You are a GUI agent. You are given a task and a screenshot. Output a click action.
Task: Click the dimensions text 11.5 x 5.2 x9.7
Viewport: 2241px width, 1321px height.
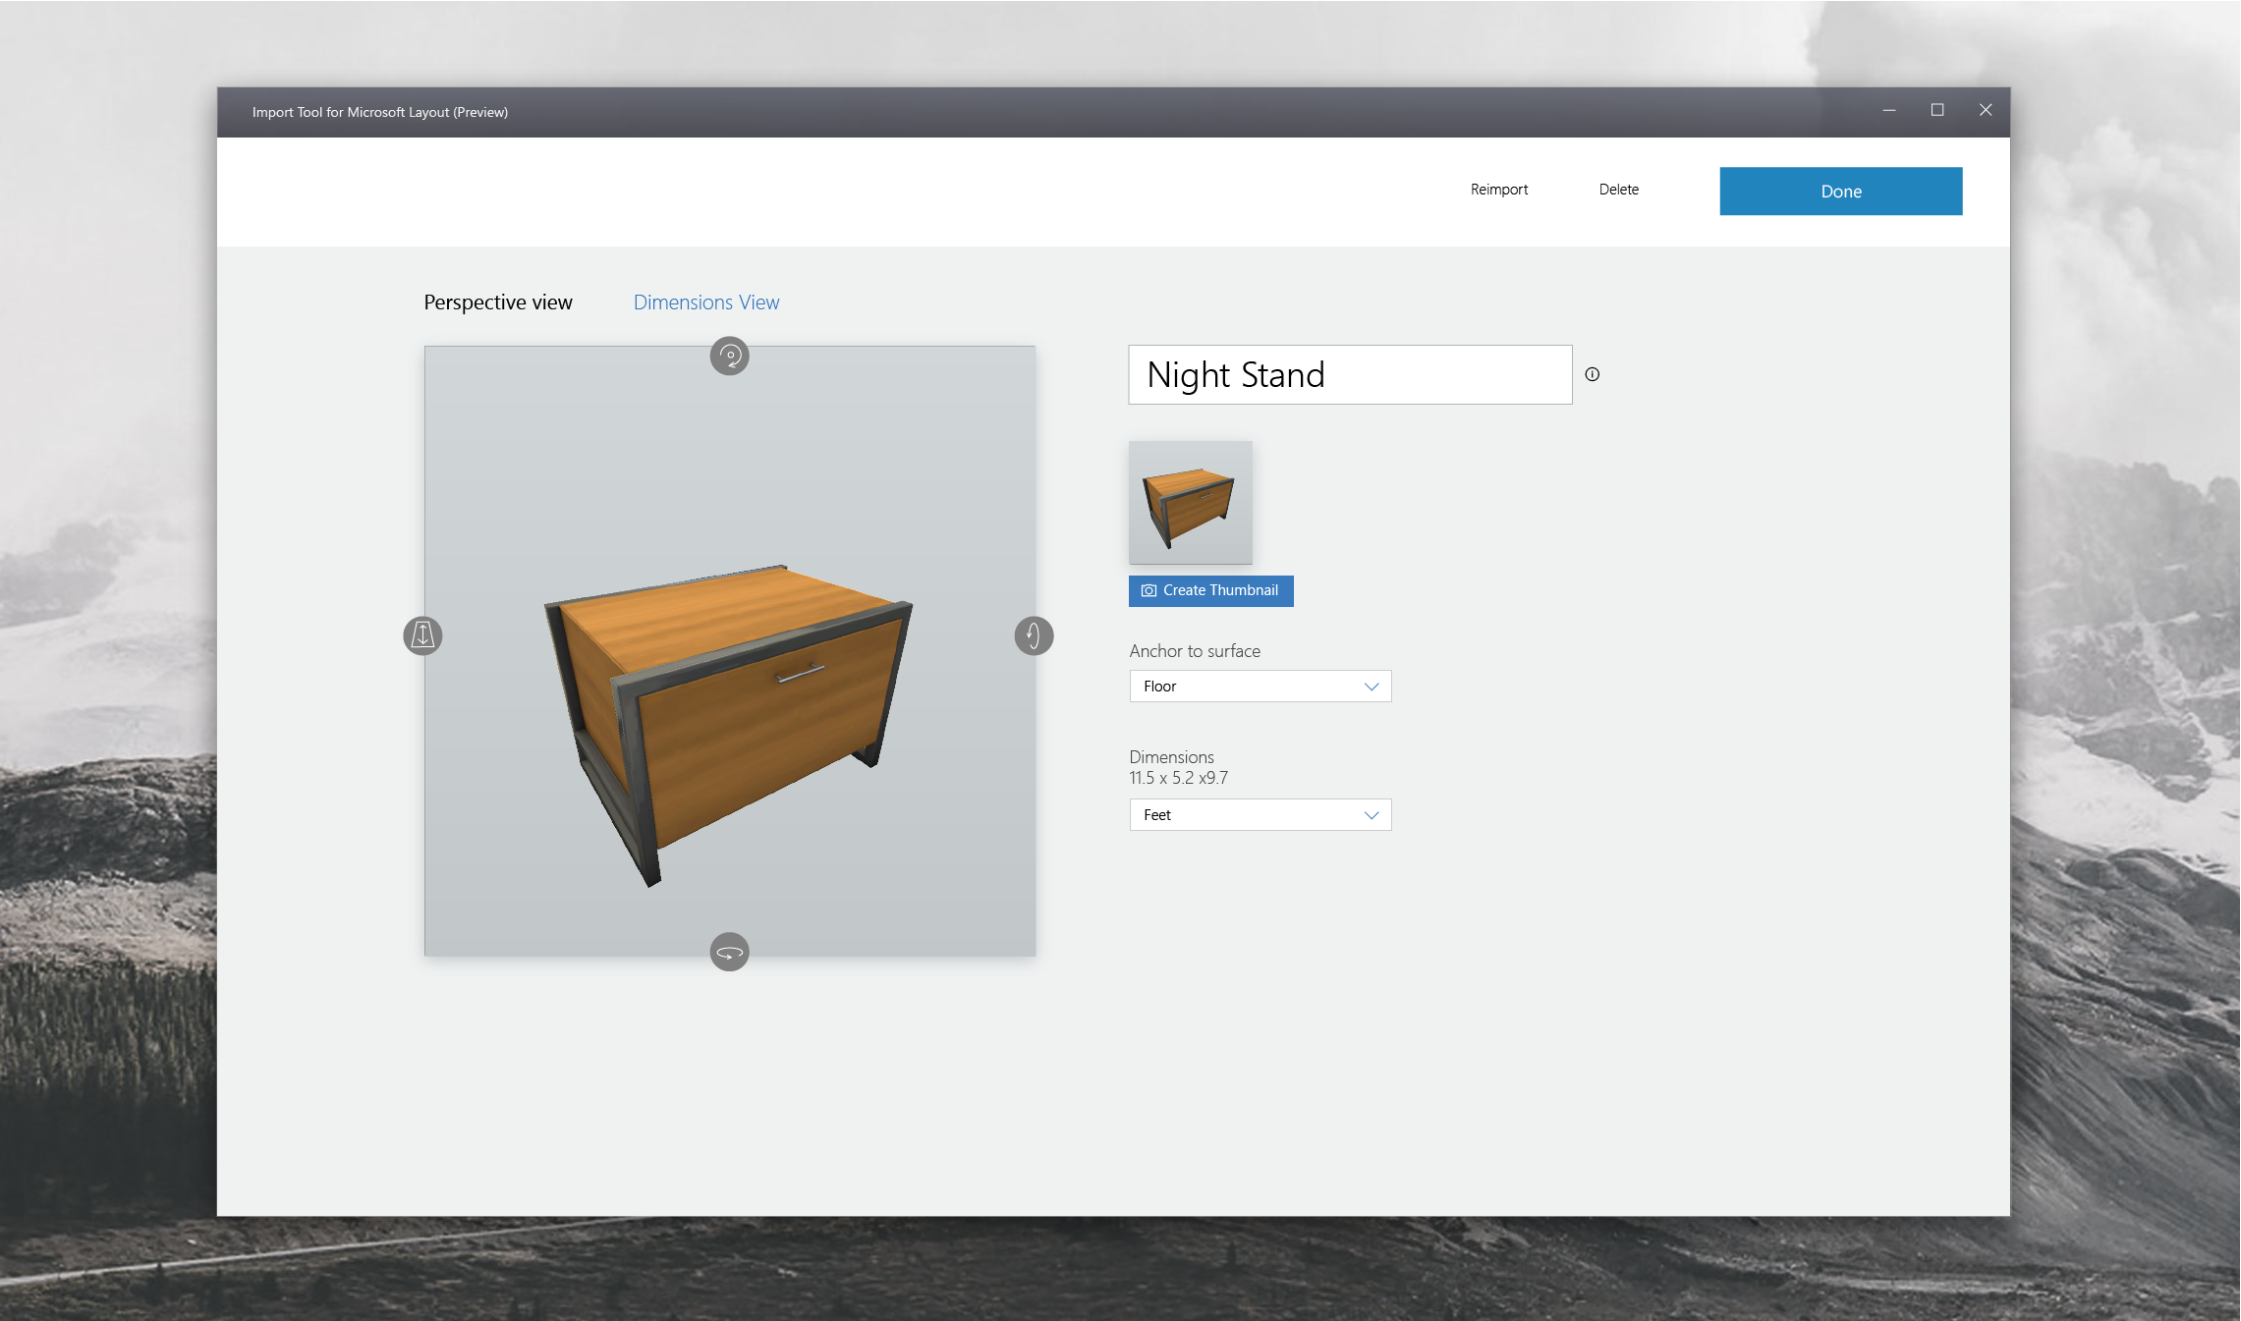(x=1178, y=778)
